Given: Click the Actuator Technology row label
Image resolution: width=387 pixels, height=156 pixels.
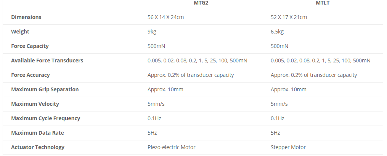Looking at the screenshot, I should click(38, 147).
